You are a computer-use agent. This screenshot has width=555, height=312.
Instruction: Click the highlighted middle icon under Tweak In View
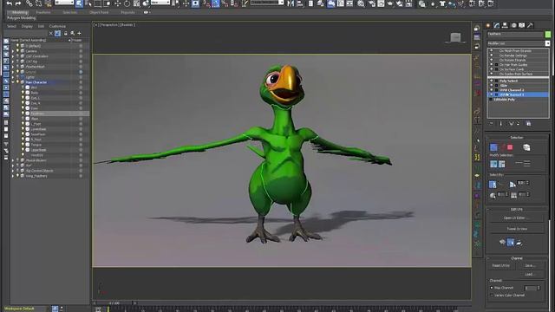511,243
